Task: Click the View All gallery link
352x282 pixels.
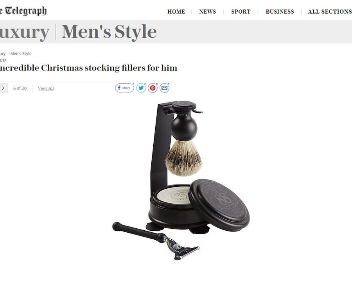Action: [46, 88]
